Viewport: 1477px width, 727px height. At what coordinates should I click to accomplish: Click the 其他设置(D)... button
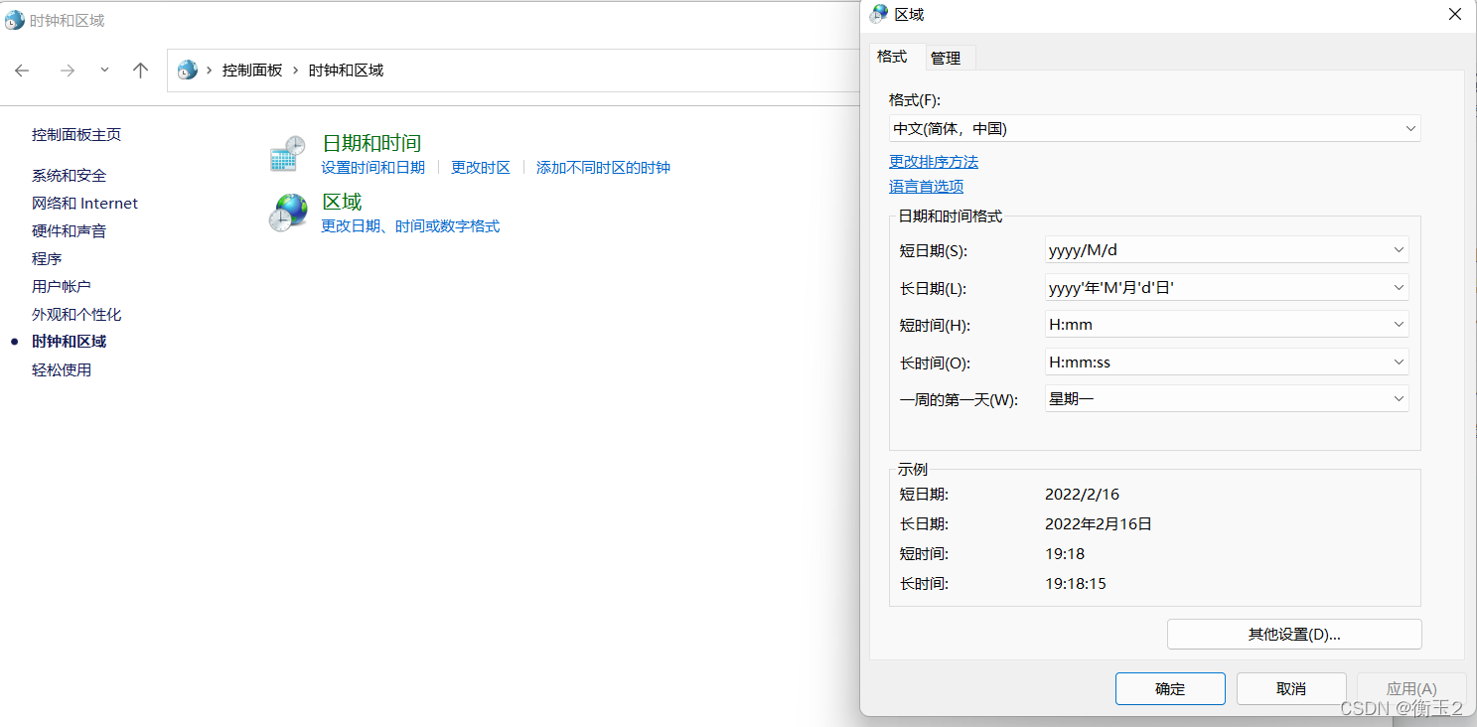(1294, 635)
